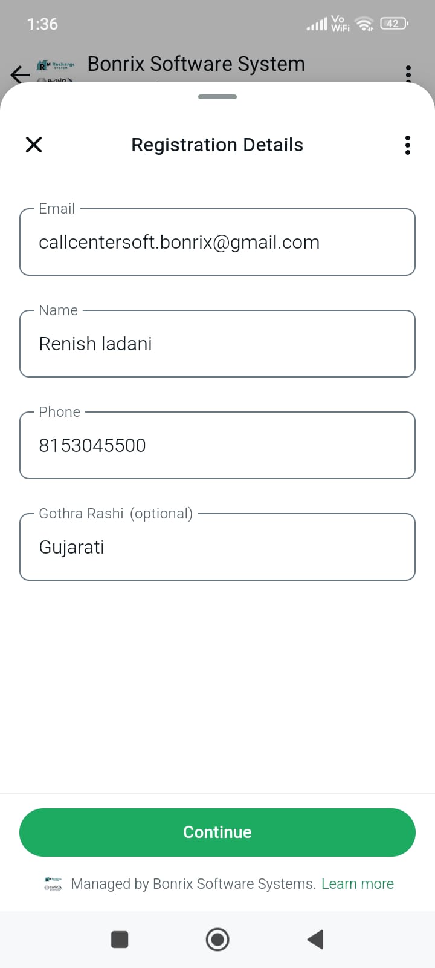Focus the Email input field
Viewport: 435px width, 968px height.
(x=217, y=242)
